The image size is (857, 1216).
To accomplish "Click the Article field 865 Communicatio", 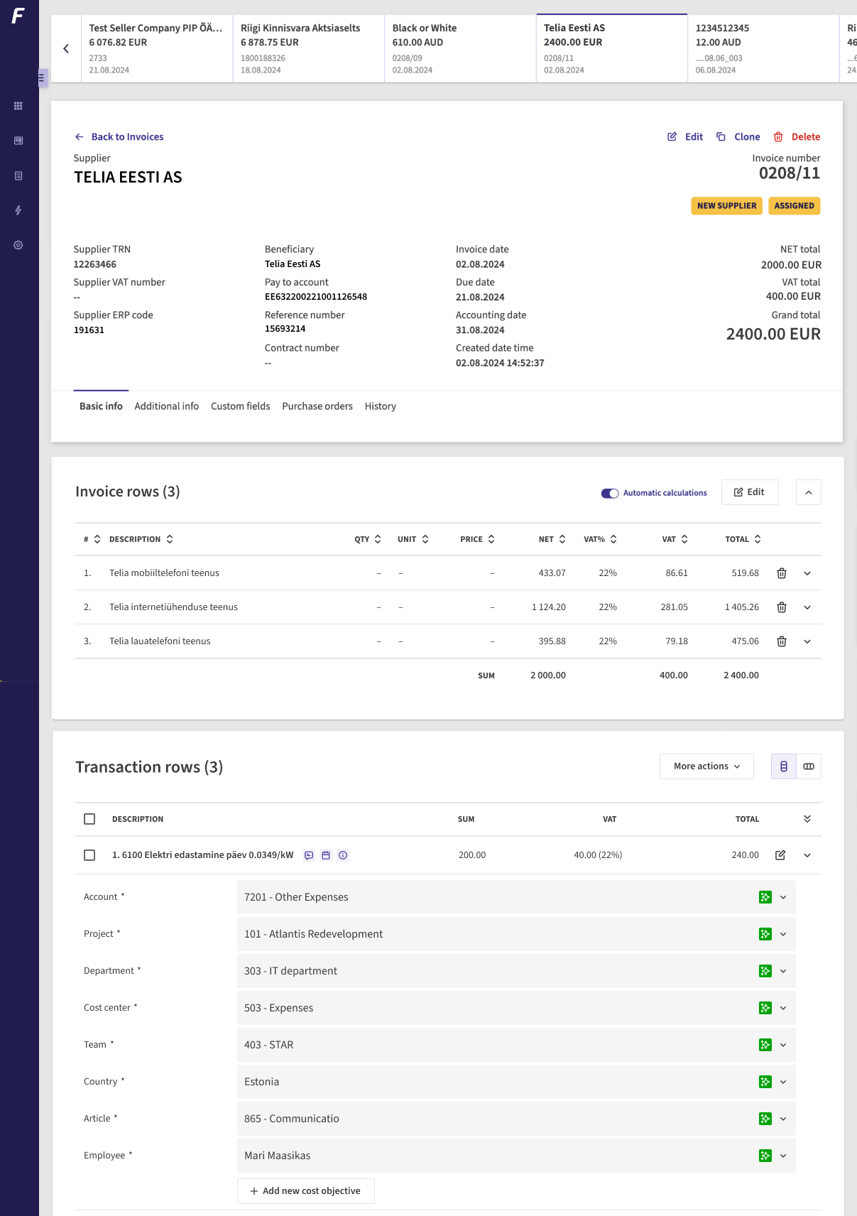I will click(x=516, y=1119).
